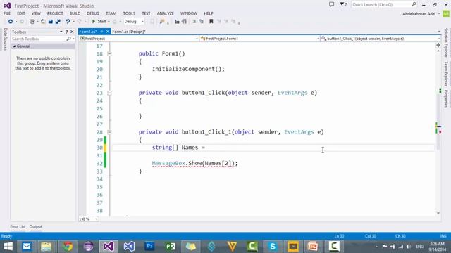Open the undo history dropdown arrow
The image size is (451, 253).
(73, 22)
